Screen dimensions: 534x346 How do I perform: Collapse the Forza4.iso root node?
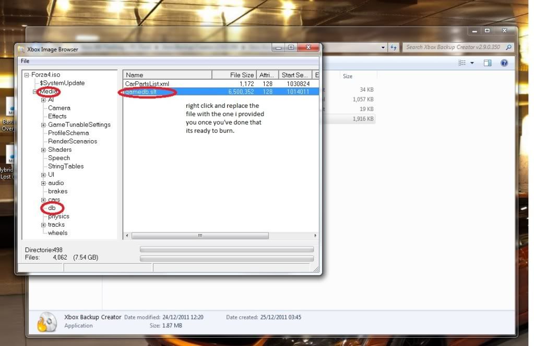(27, 75)
